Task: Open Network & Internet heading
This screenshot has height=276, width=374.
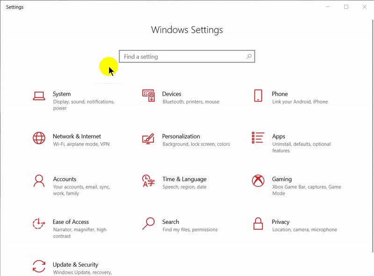Action: pyautogui.click(x=77, y=136)
